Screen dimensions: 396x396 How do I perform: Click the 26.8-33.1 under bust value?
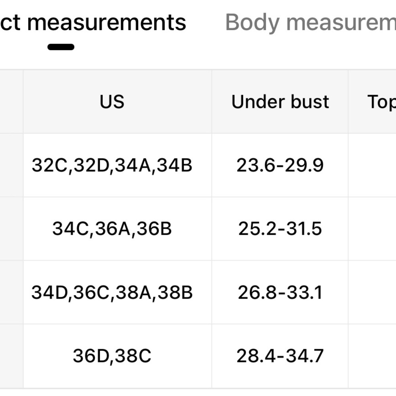[x=280, y=293]
